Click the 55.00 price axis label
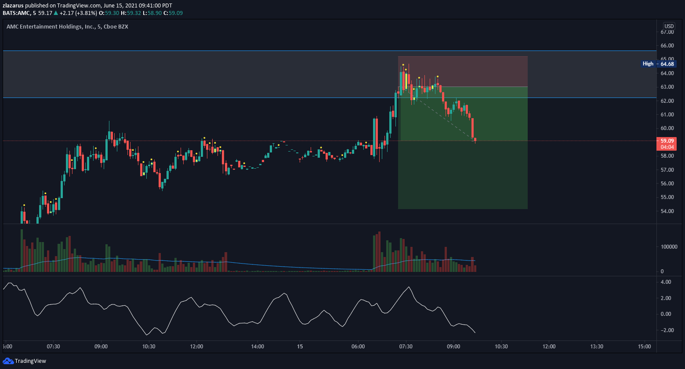 point(667,197)
